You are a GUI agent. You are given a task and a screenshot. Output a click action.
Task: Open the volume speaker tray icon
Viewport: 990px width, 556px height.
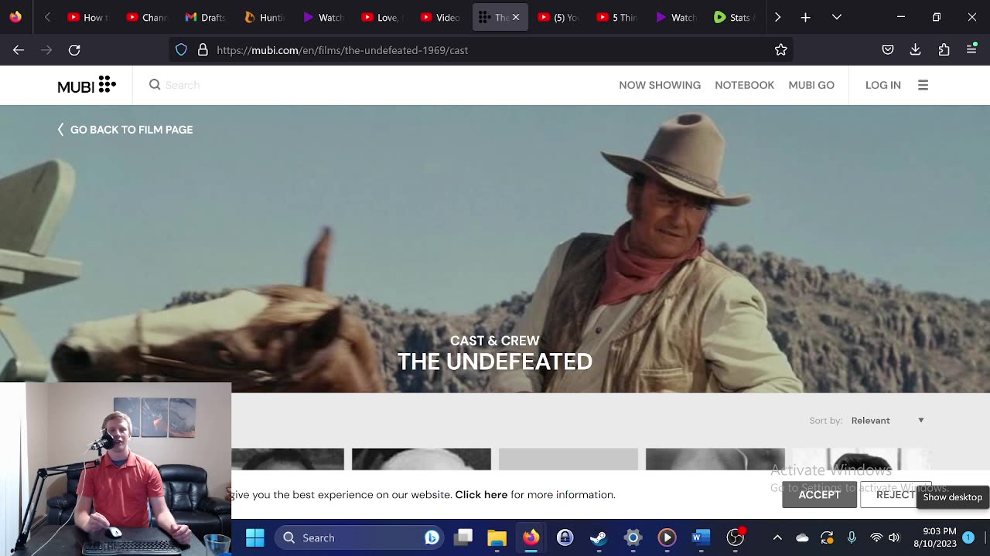[x=894, y=537]
